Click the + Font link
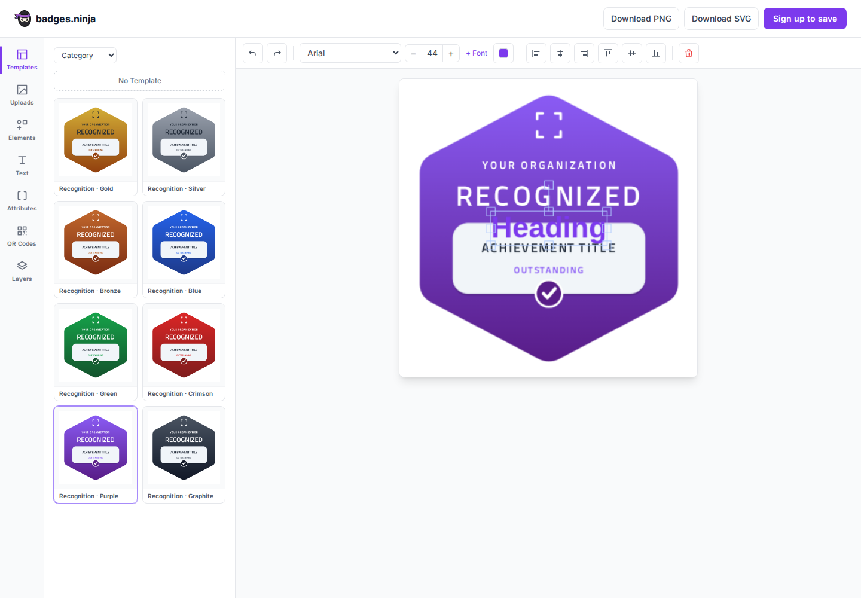The image size is (861, 598). click(x=477, y=53)
